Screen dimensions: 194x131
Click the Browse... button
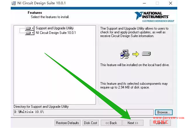tap(164, 112)
